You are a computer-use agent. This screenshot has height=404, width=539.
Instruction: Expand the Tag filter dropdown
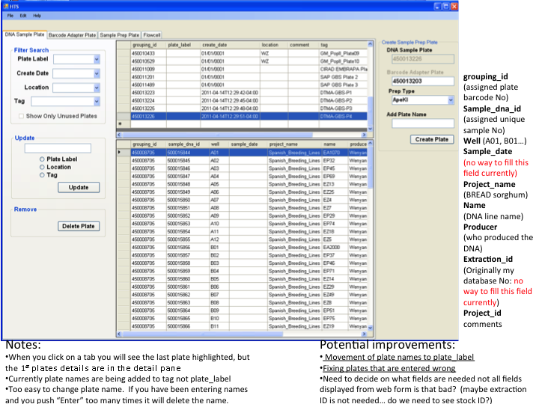tap(97, 101)
